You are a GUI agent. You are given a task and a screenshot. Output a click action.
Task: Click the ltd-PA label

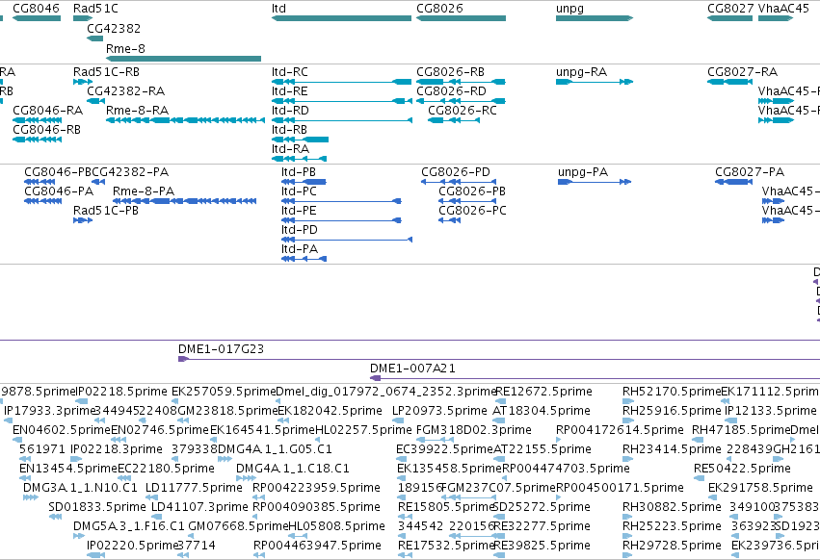pos(300,249)
